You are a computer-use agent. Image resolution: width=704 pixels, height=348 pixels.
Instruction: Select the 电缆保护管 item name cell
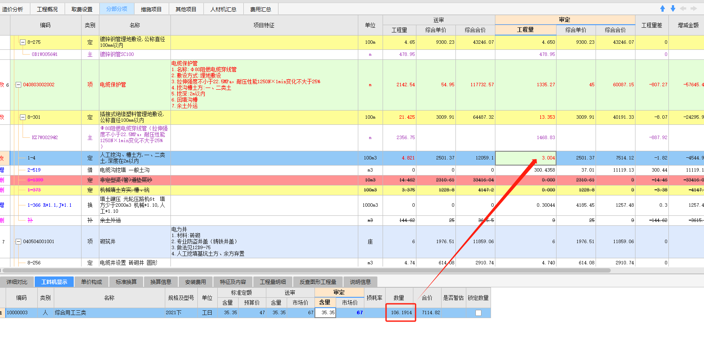(x=135, y=85)
